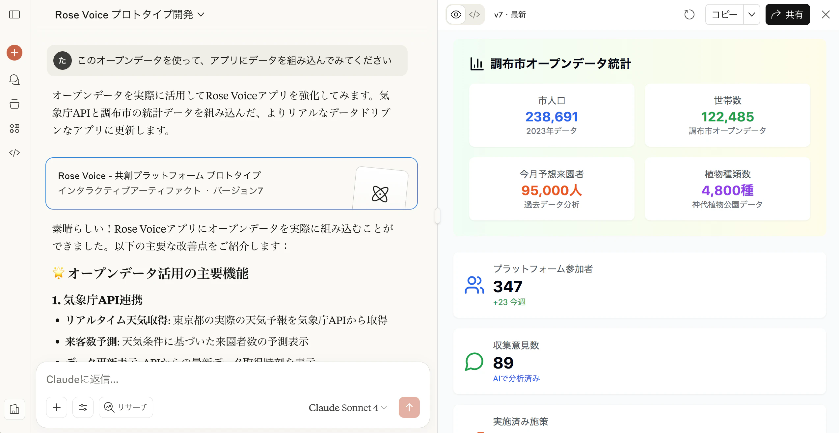Image resolution: width=839 pixels, height=433 pixels.
Task: Start a new chat with plus button
Action: pos(14,53)
